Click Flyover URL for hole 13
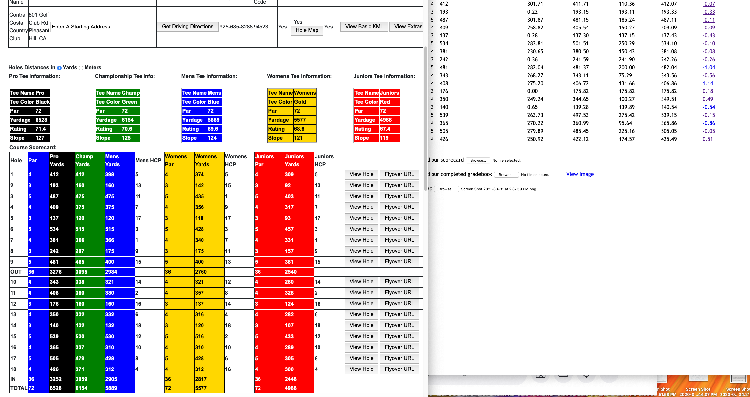Viewport: 750px width, 397px height. [x=399, y=314]
